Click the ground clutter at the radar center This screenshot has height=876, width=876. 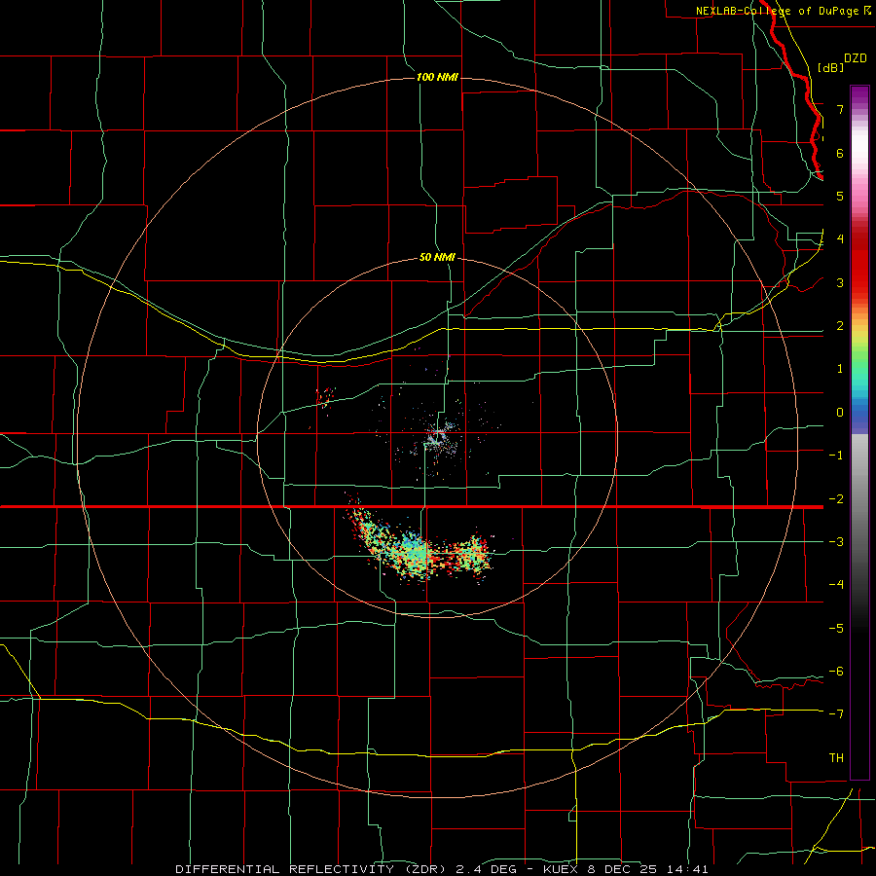click(439, 437)
